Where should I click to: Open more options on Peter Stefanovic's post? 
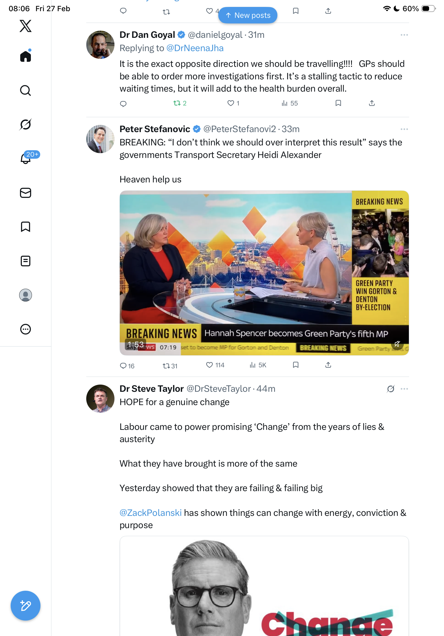404,129
